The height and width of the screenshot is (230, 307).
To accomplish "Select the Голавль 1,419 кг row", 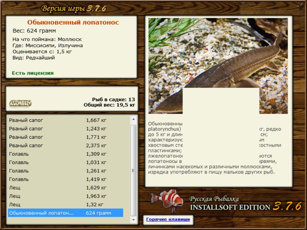I will point(66,179).
